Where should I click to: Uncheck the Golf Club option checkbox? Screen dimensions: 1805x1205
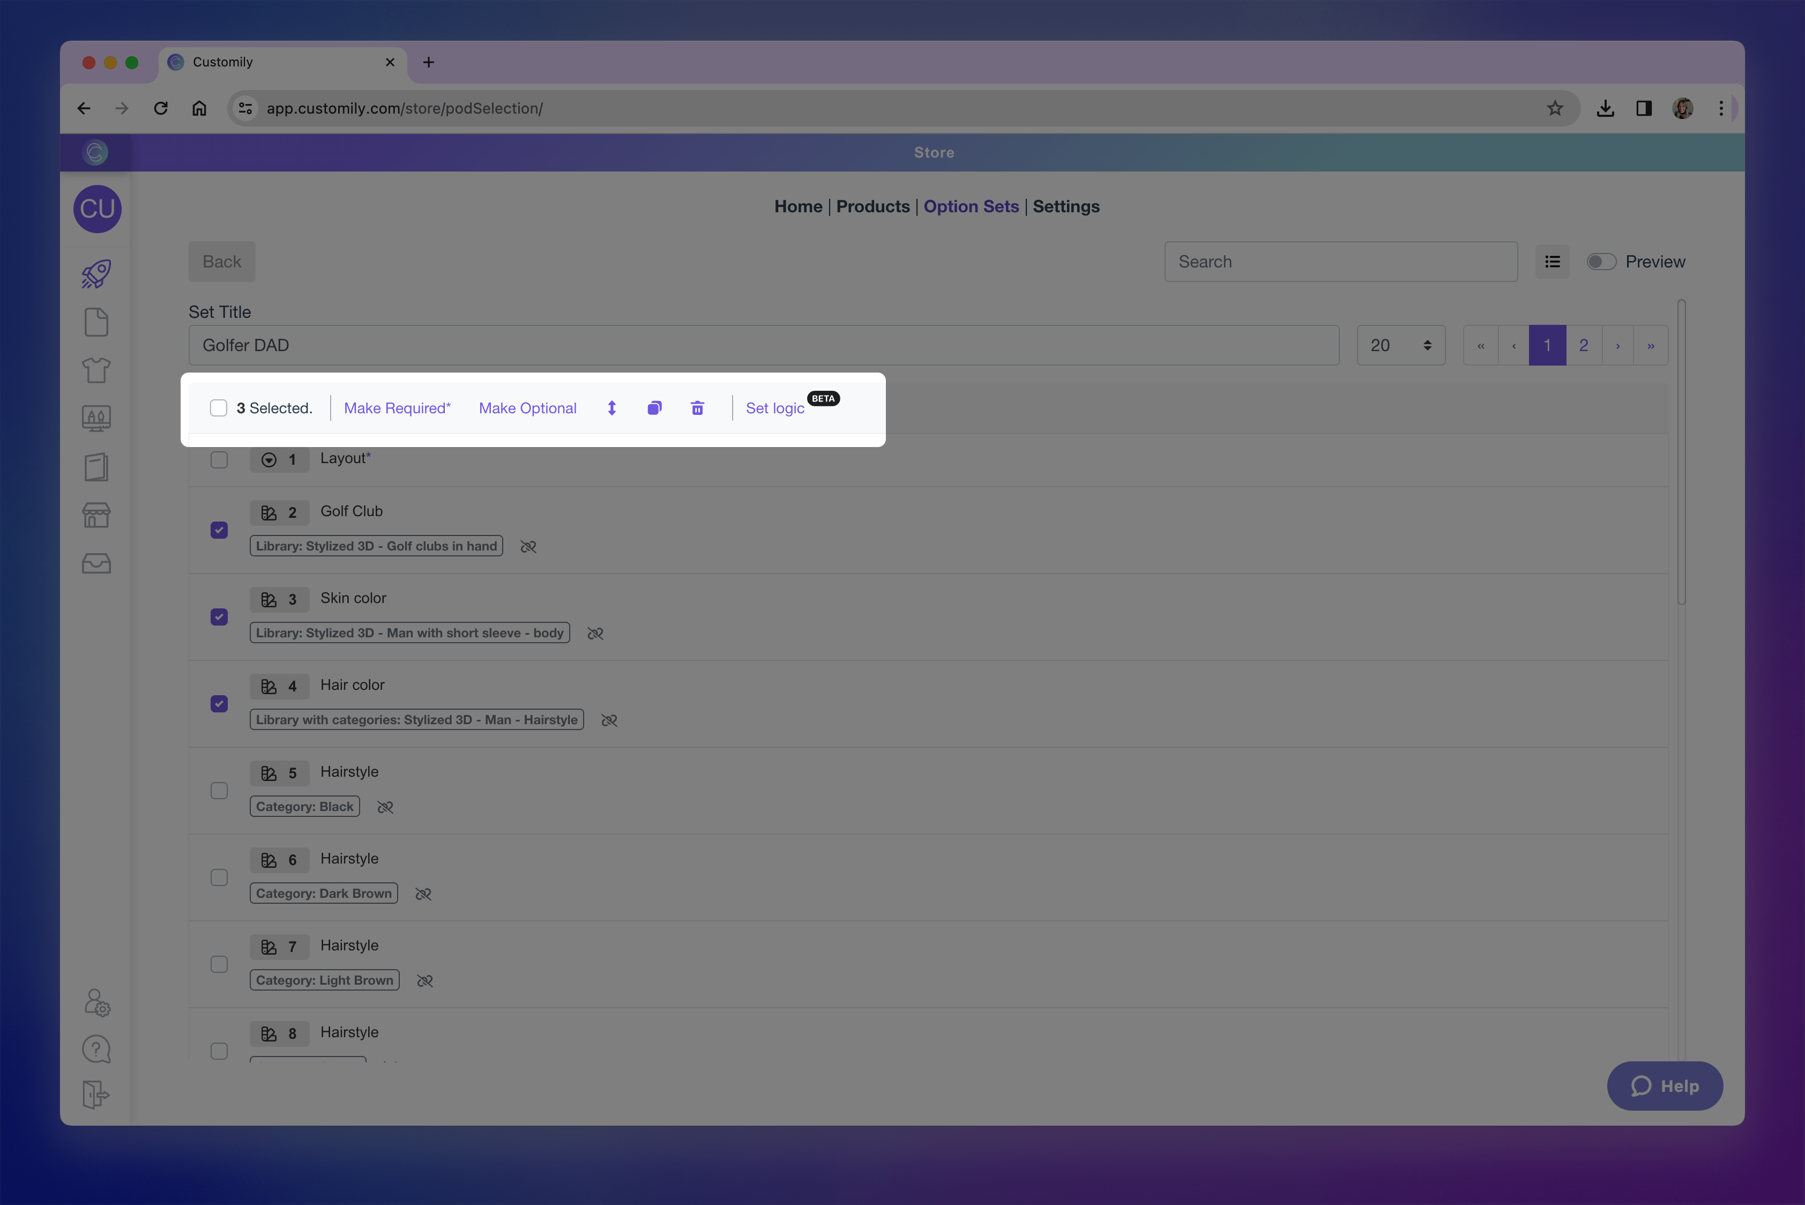[x=219, y=530]
